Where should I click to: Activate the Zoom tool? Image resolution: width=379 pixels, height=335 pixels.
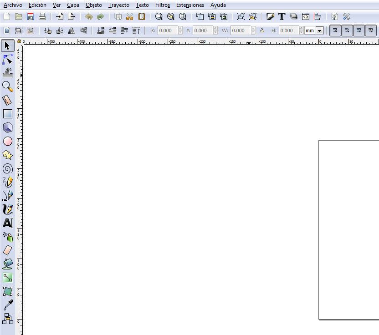click(6, 86)
